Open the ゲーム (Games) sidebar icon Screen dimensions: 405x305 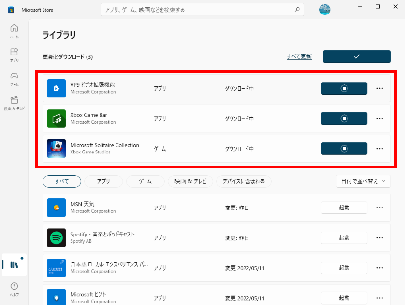click(x=14, y=79)
